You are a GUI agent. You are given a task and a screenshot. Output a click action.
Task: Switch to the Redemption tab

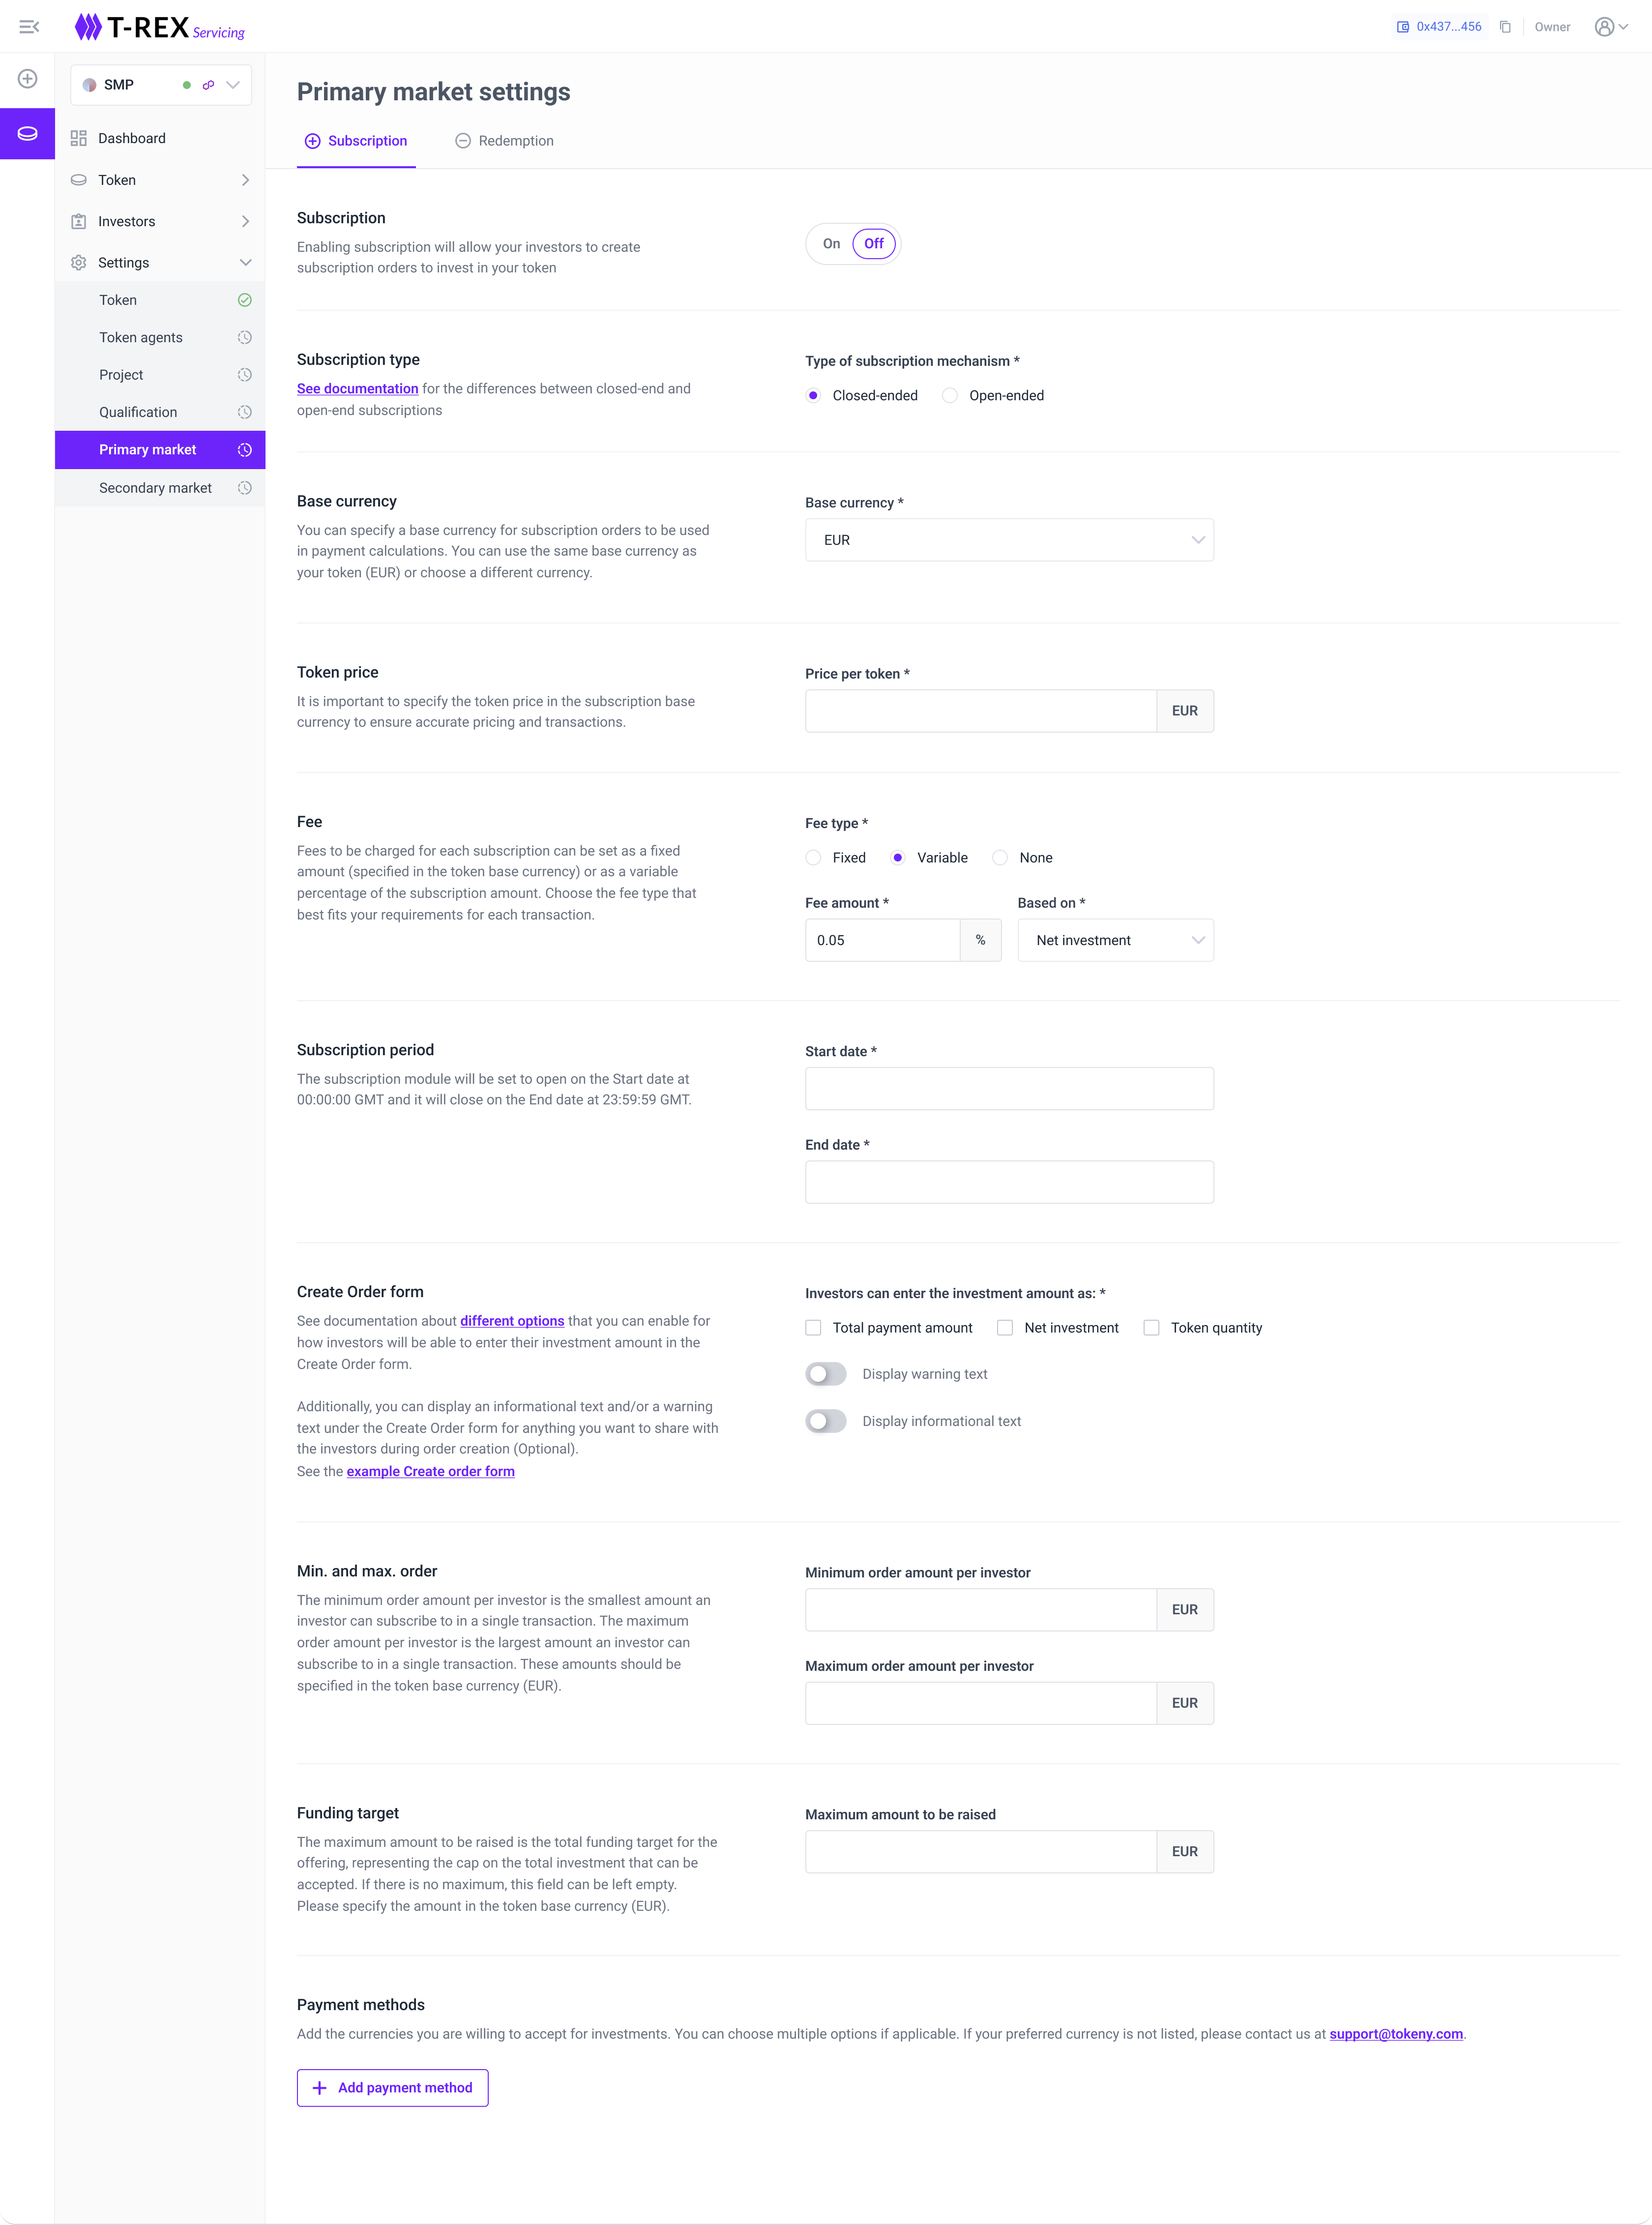[x=504, y=141]
